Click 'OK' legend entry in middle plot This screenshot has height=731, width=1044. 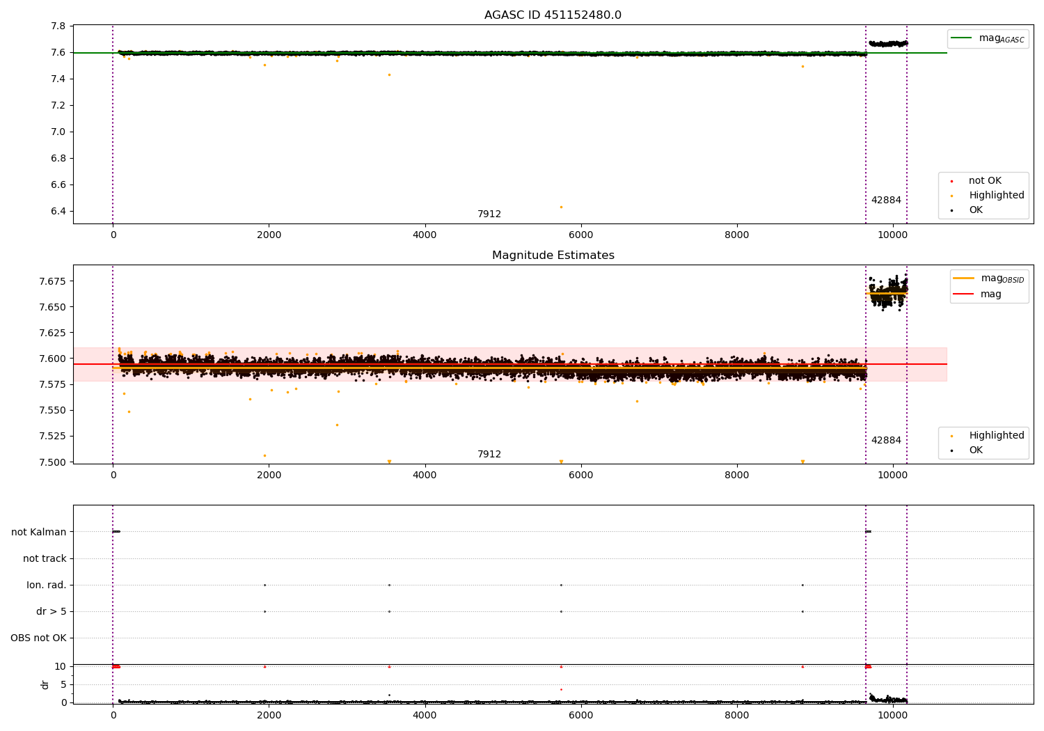(x=976, y=450)
